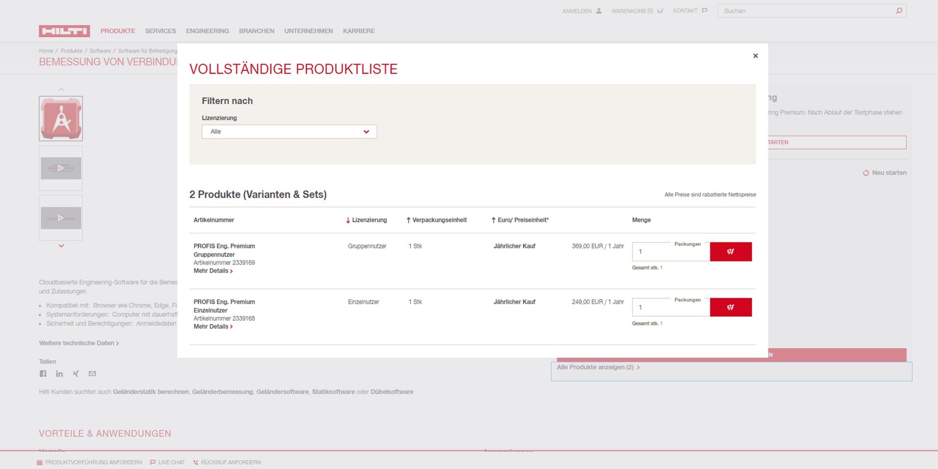Open Weitere technische Daten link
This screenshot has height=469, width=938.
click(79, 343)
